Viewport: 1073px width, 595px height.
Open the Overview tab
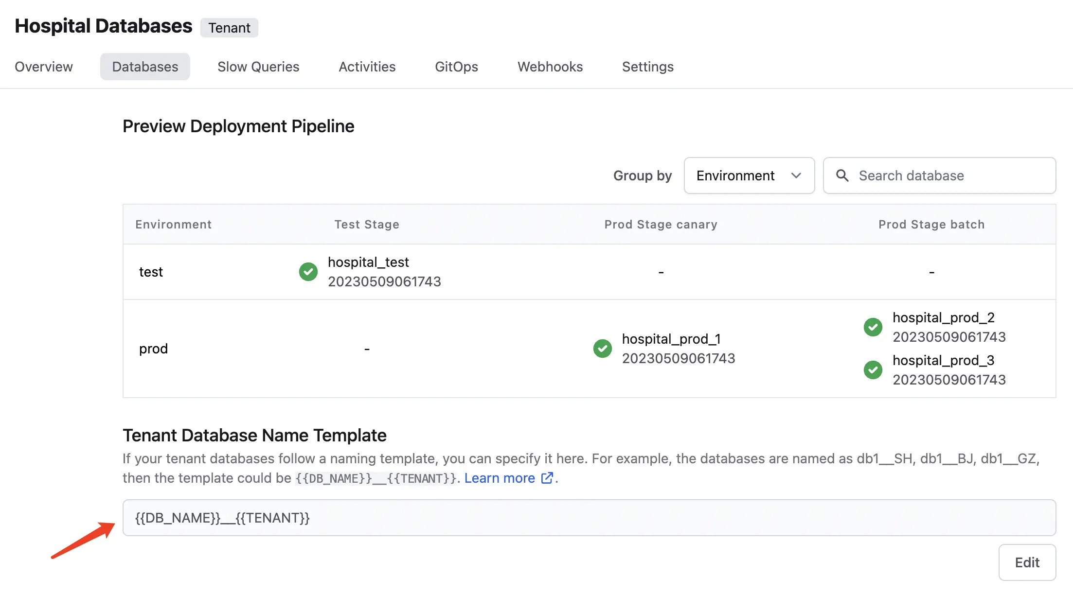(x=44, y=67)
